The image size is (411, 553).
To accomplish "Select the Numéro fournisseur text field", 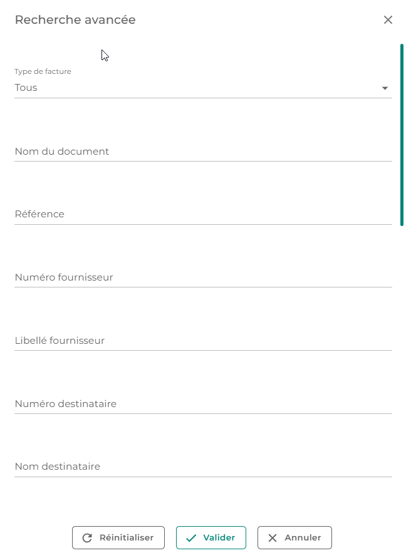I will 203,277.
